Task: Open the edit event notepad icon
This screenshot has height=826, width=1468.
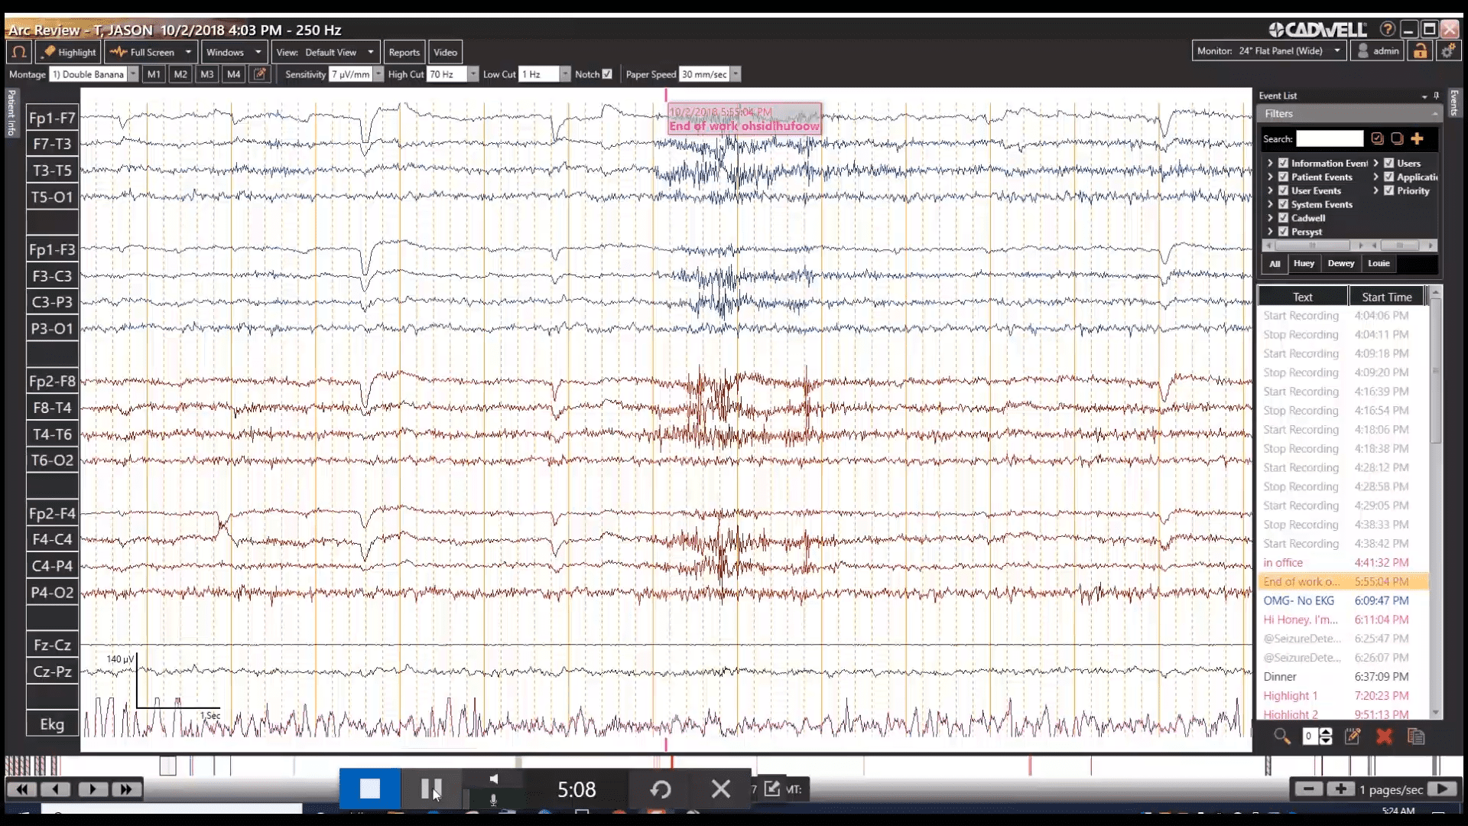Action: (1353, 737)
